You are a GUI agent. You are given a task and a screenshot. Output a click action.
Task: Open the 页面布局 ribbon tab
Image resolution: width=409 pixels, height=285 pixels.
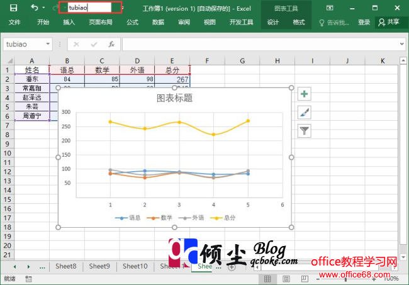[x=101, y=22]
